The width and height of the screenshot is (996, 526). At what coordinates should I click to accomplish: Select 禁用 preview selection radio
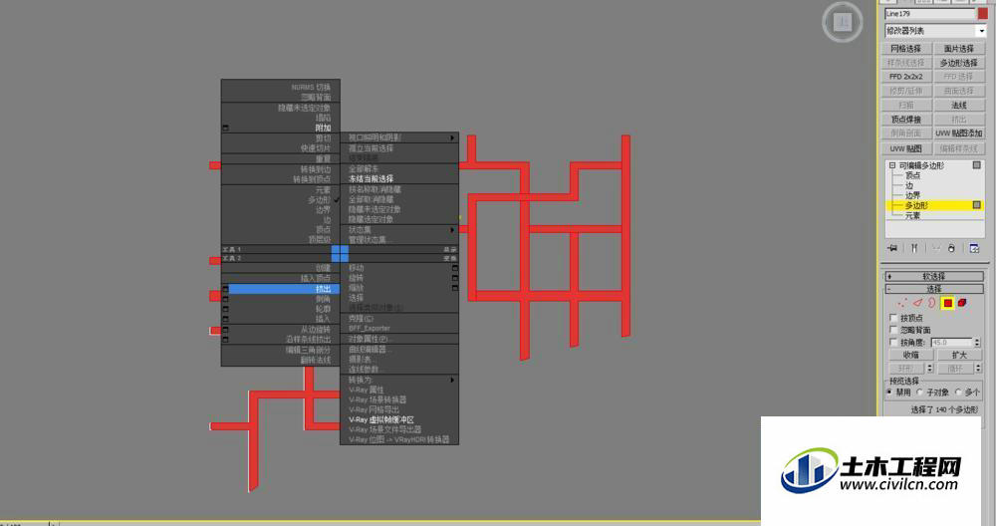tap(889, 392)
